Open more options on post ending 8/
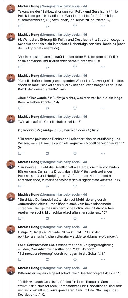 (103, 259)
